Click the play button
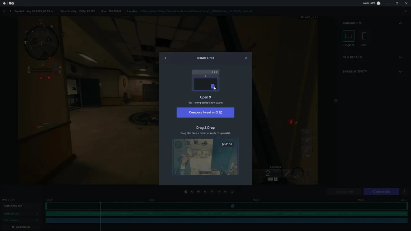The height and width of the screenshot is (231, 411). point(212,192)
